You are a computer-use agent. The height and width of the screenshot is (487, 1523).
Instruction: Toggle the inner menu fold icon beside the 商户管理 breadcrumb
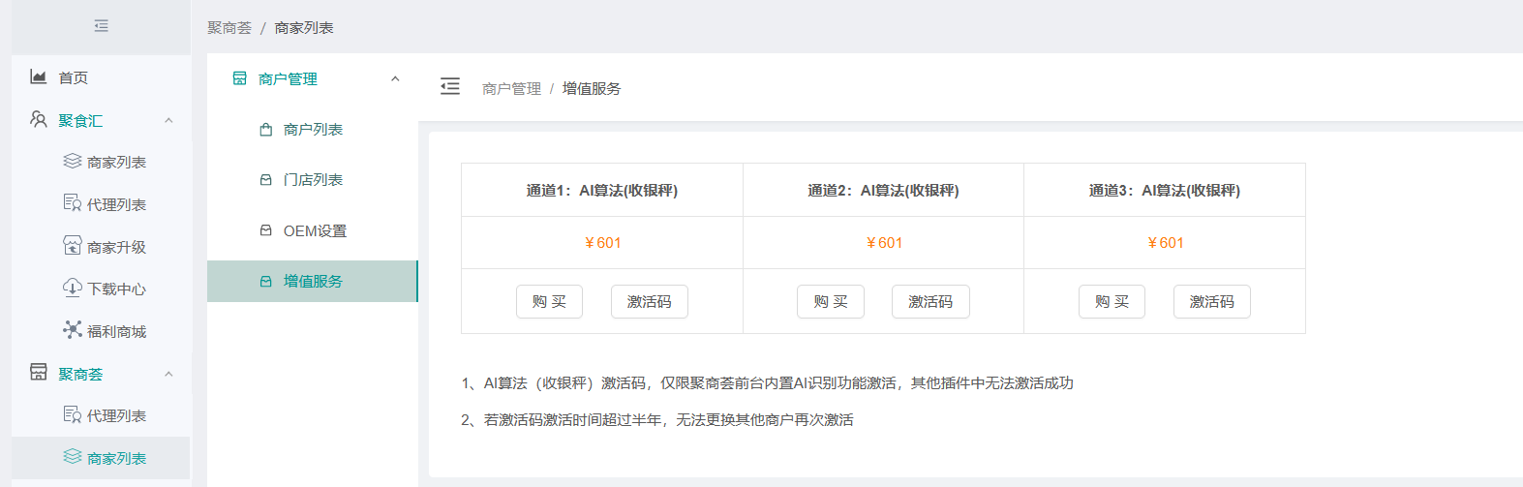click(x=450, y=87)
